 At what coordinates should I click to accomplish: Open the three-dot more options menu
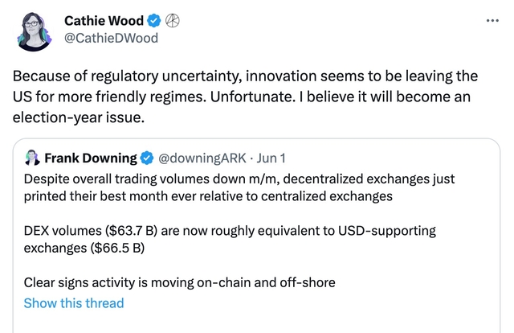(x=492, y=19)
